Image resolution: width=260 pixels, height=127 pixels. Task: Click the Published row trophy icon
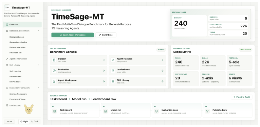pos(207,111)
